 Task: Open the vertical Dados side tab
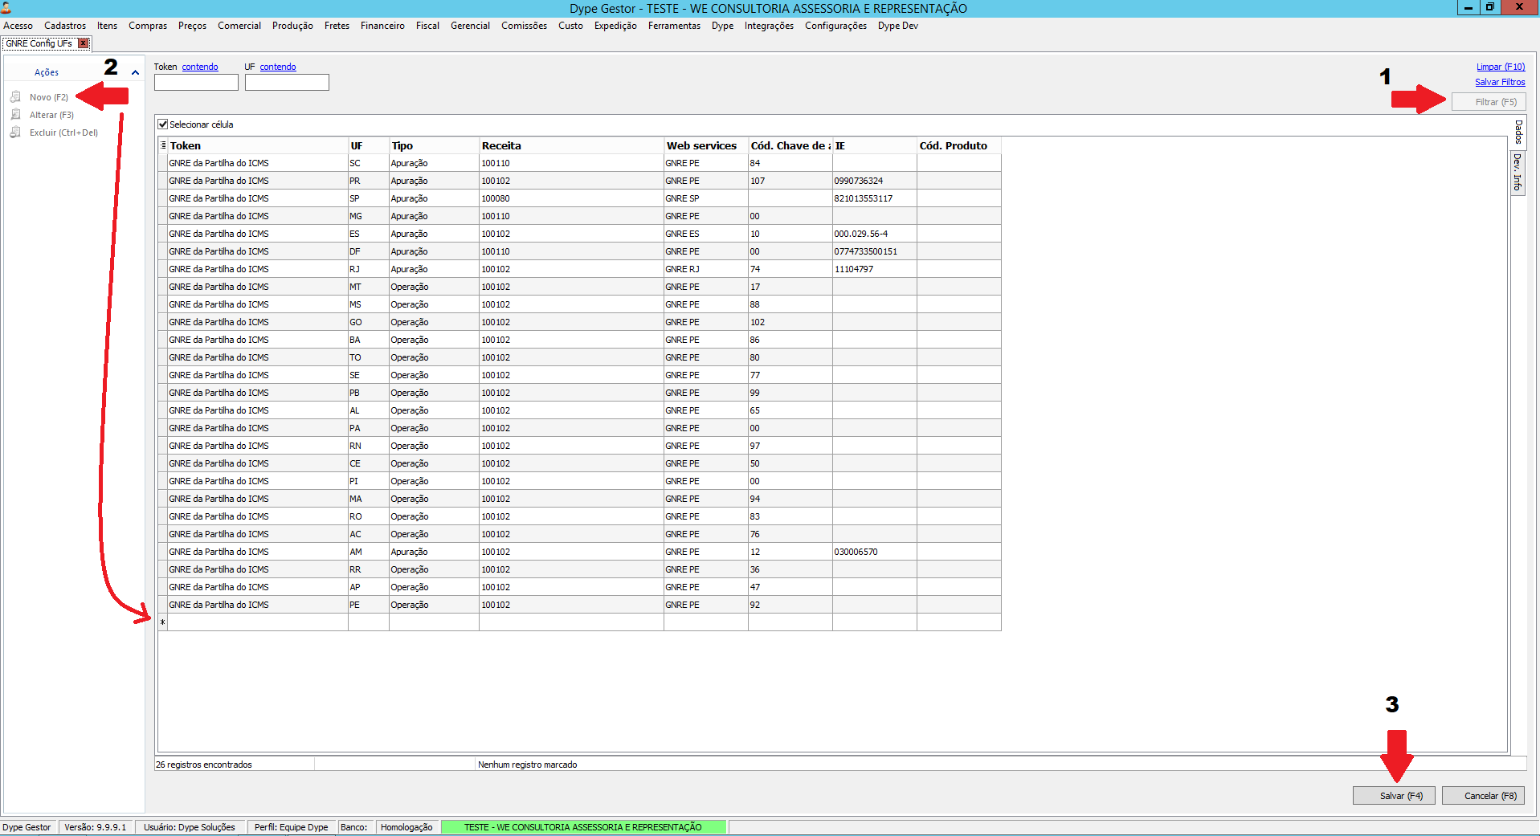point(1518,133)
